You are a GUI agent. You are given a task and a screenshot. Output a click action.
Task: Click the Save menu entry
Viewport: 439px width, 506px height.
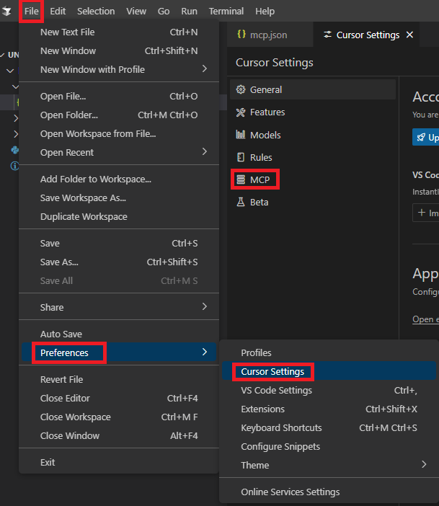tap(119, 244)
